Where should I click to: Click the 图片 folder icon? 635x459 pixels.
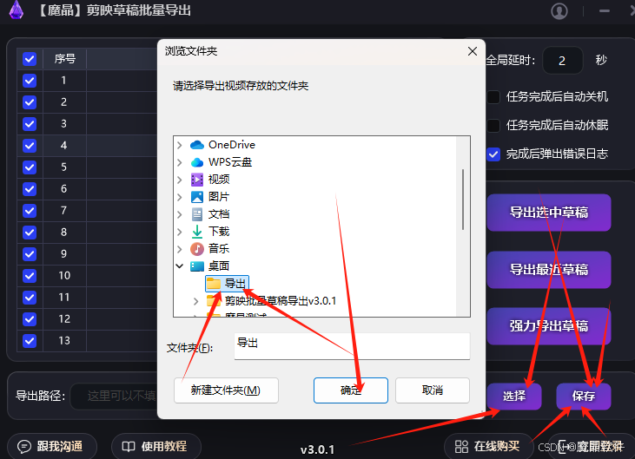pos(197,197)
